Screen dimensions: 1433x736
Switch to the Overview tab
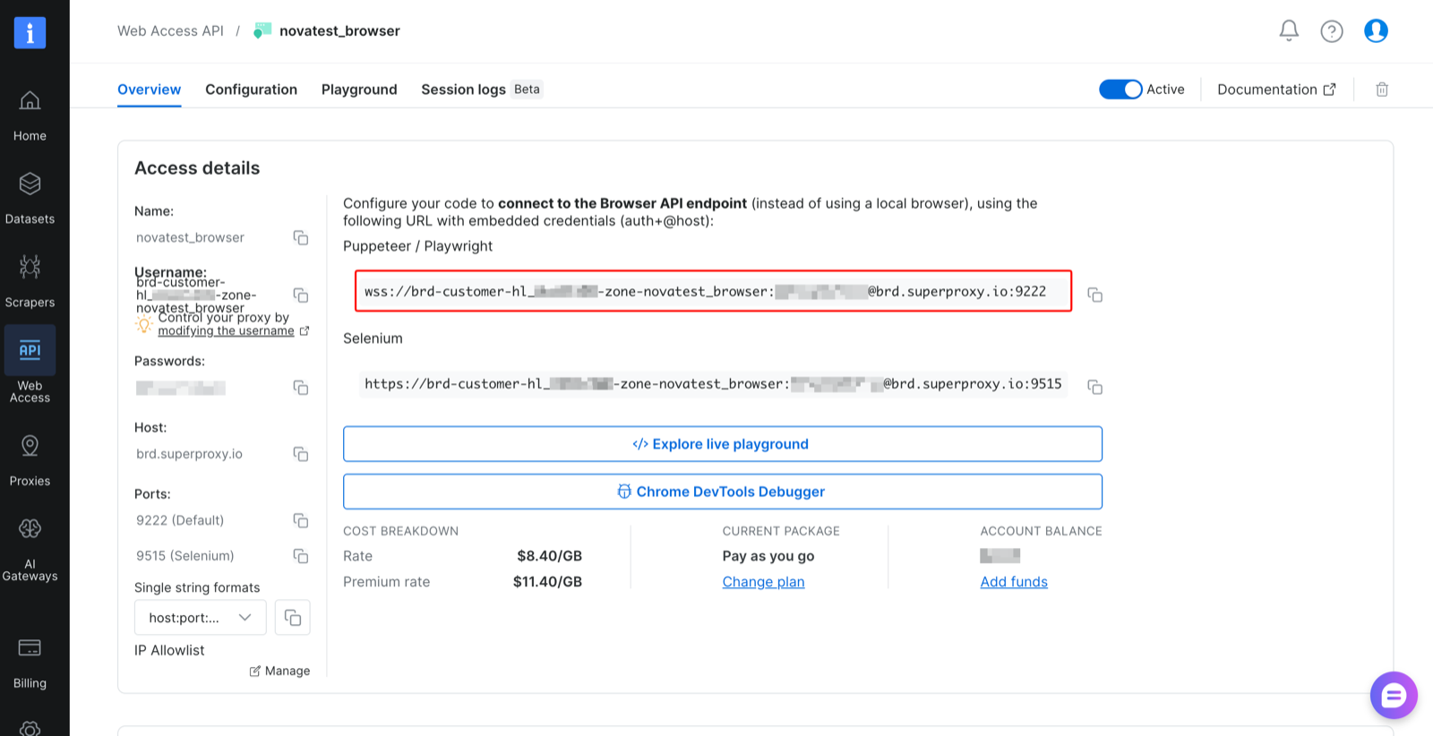pyautogui.click(x=150, y=90)
